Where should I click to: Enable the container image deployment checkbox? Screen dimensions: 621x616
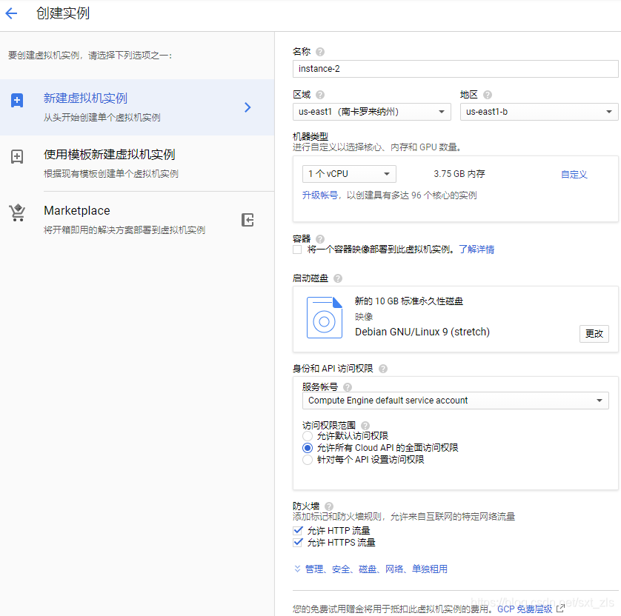(x=297, y=250)
